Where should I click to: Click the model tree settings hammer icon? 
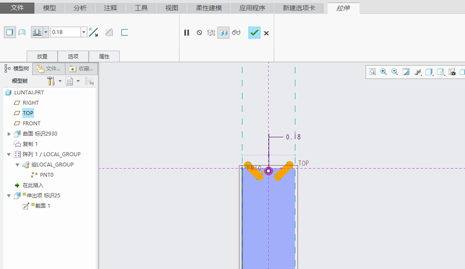pyautogui.click(x=51, y=81)
